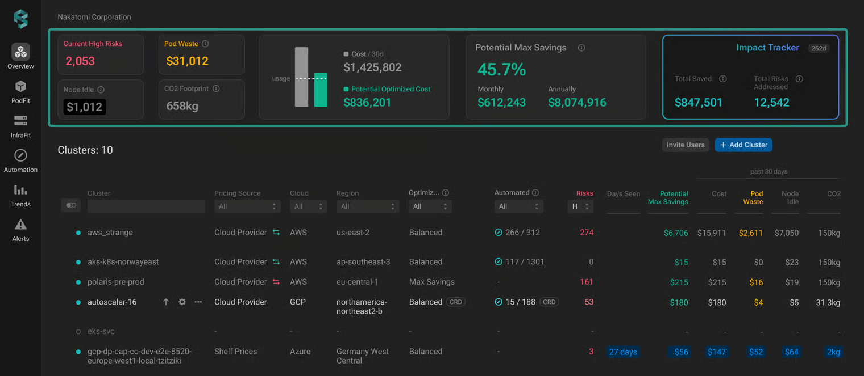Open the Impact Tracker panel
864x376 pixels.
pos(750,77)
